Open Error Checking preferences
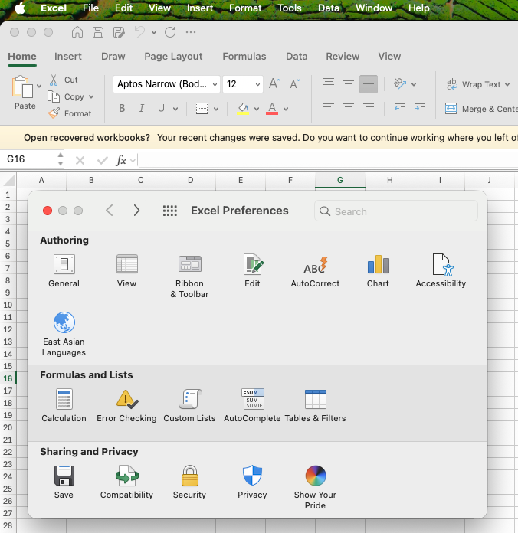The image size is (518, 533). point(126,405)
